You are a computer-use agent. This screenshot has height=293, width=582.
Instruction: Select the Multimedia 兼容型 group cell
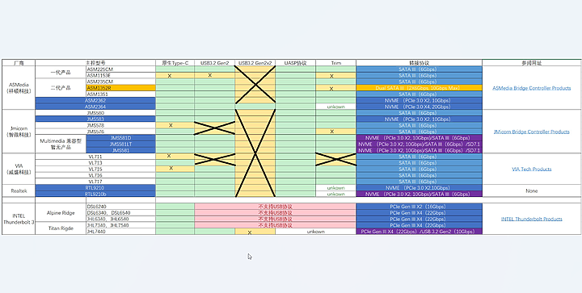61,144
